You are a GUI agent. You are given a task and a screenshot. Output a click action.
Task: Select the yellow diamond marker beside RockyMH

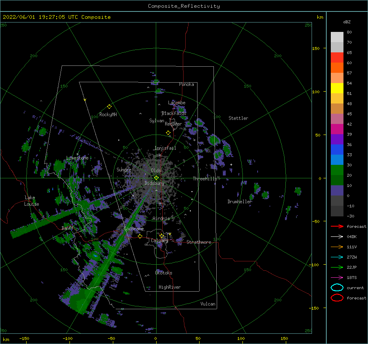[x=109, y=107]
